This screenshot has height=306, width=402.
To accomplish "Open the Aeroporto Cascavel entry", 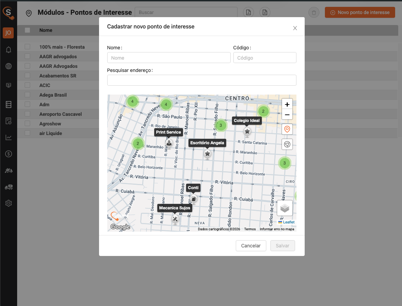I will [61, 114].
